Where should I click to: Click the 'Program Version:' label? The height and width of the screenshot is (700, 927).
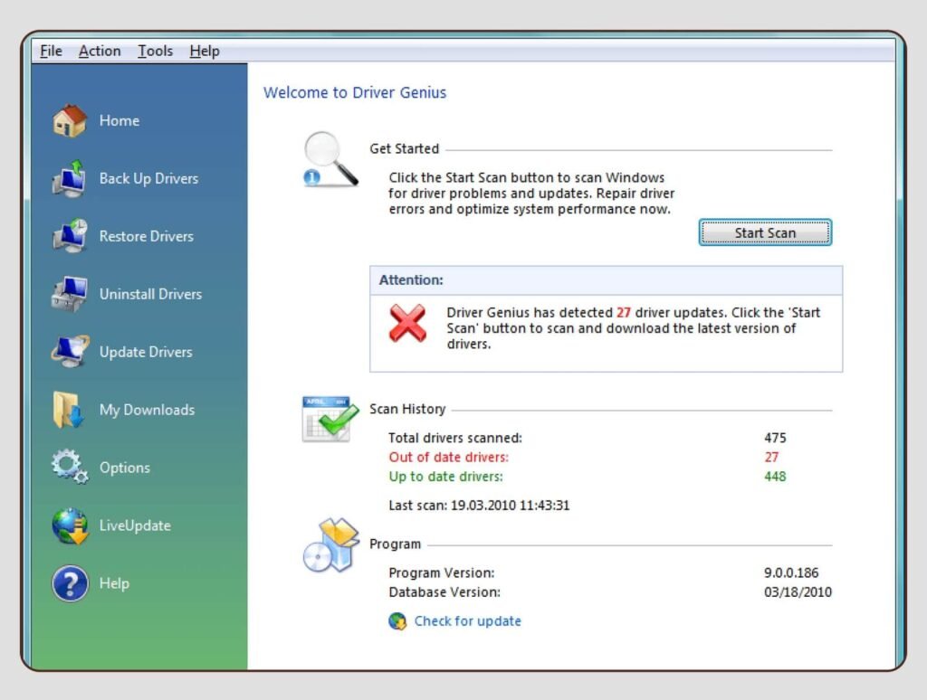point(442,573)
